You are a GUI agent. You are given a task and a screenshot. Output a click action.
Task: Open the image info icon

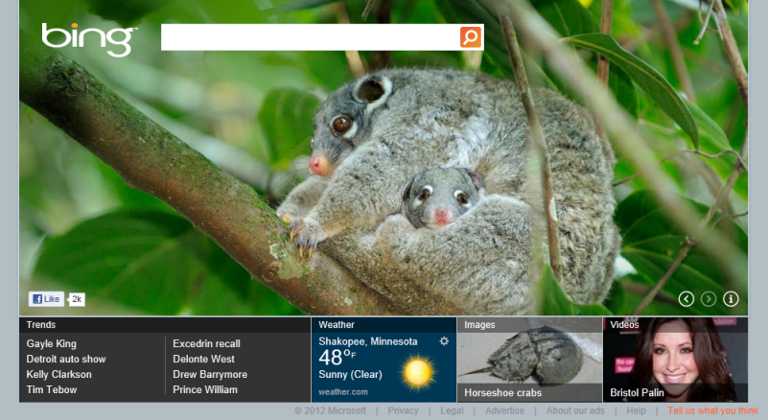(731, 299)
